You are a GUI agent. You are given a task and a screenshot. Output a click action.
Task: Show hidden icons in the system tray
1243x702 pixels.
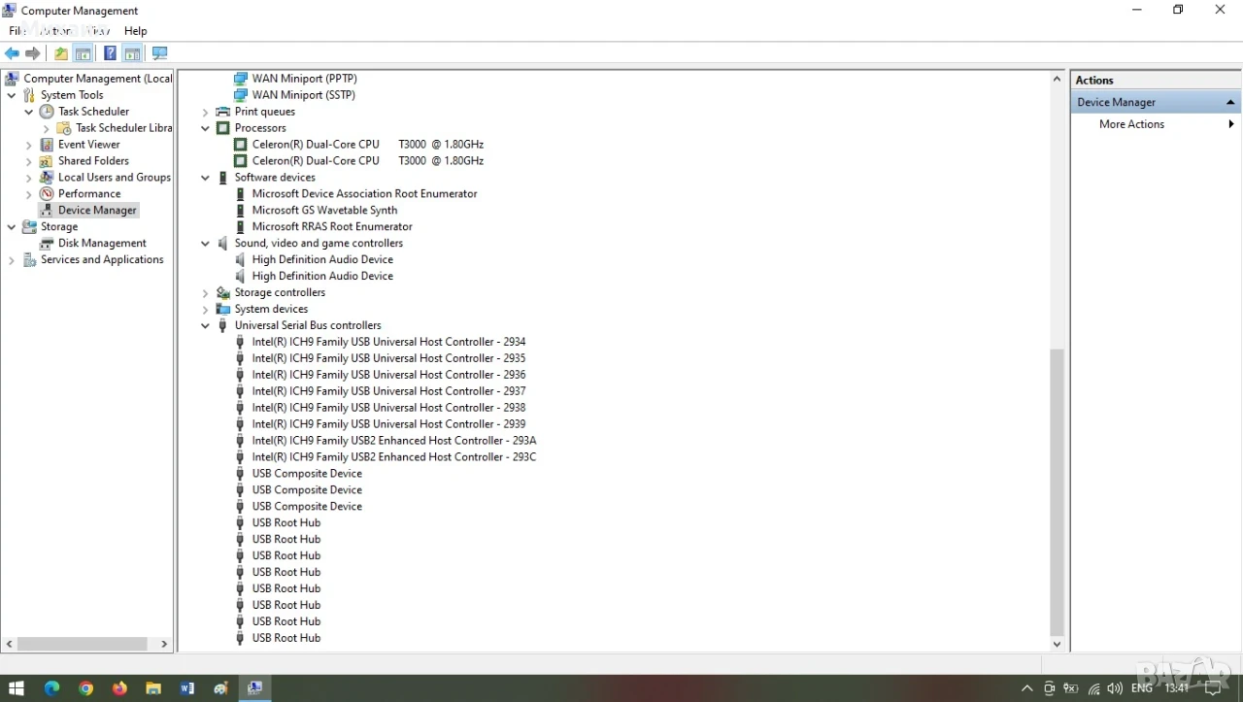(x=1027, y=688)
